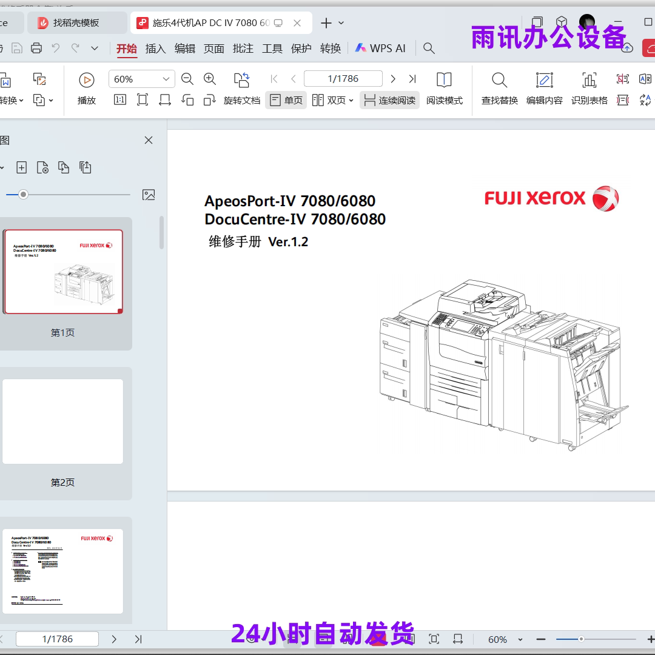655x655 pixels.
Task: Close the 施乐4代机AP DC IV document tab
Action: tap(297, 23)
